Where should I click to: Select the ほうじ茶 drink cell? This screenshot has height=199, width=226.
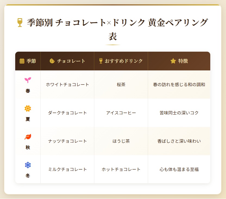pyautogui.click(x=121, y=141)
